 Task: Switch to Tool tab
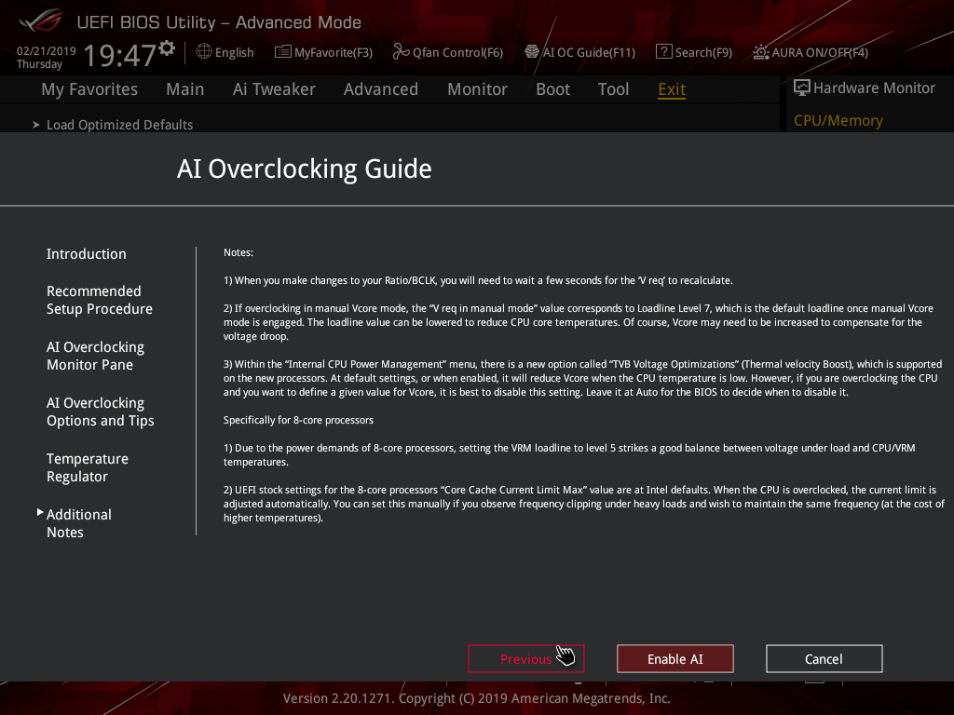point(613,89)
